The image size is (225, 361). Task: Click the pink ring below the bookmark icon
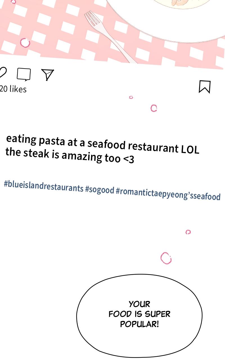[154, 108]
